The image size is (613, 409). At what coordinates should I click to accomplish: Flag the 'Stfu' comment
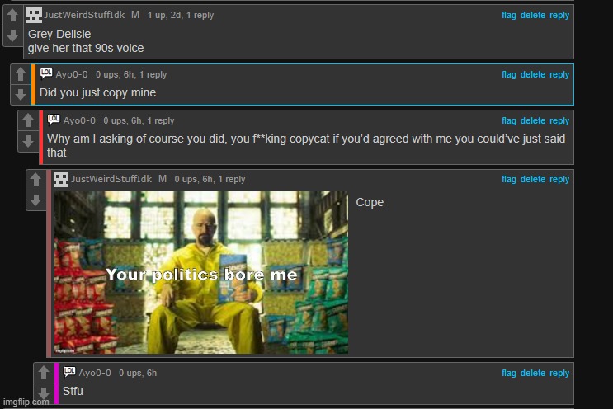(508, 373)
